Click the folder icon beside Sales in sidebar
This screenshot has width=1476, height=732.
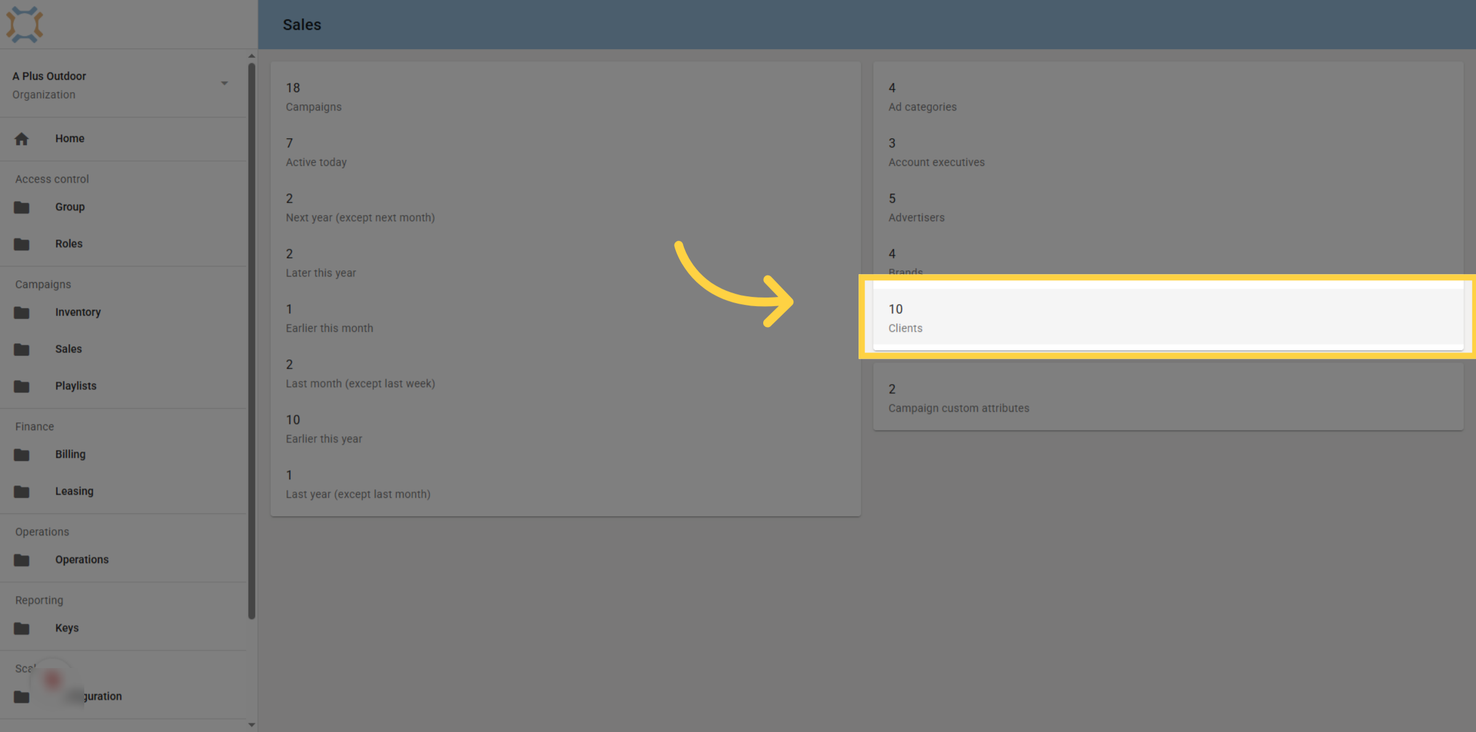click(22, 349)
